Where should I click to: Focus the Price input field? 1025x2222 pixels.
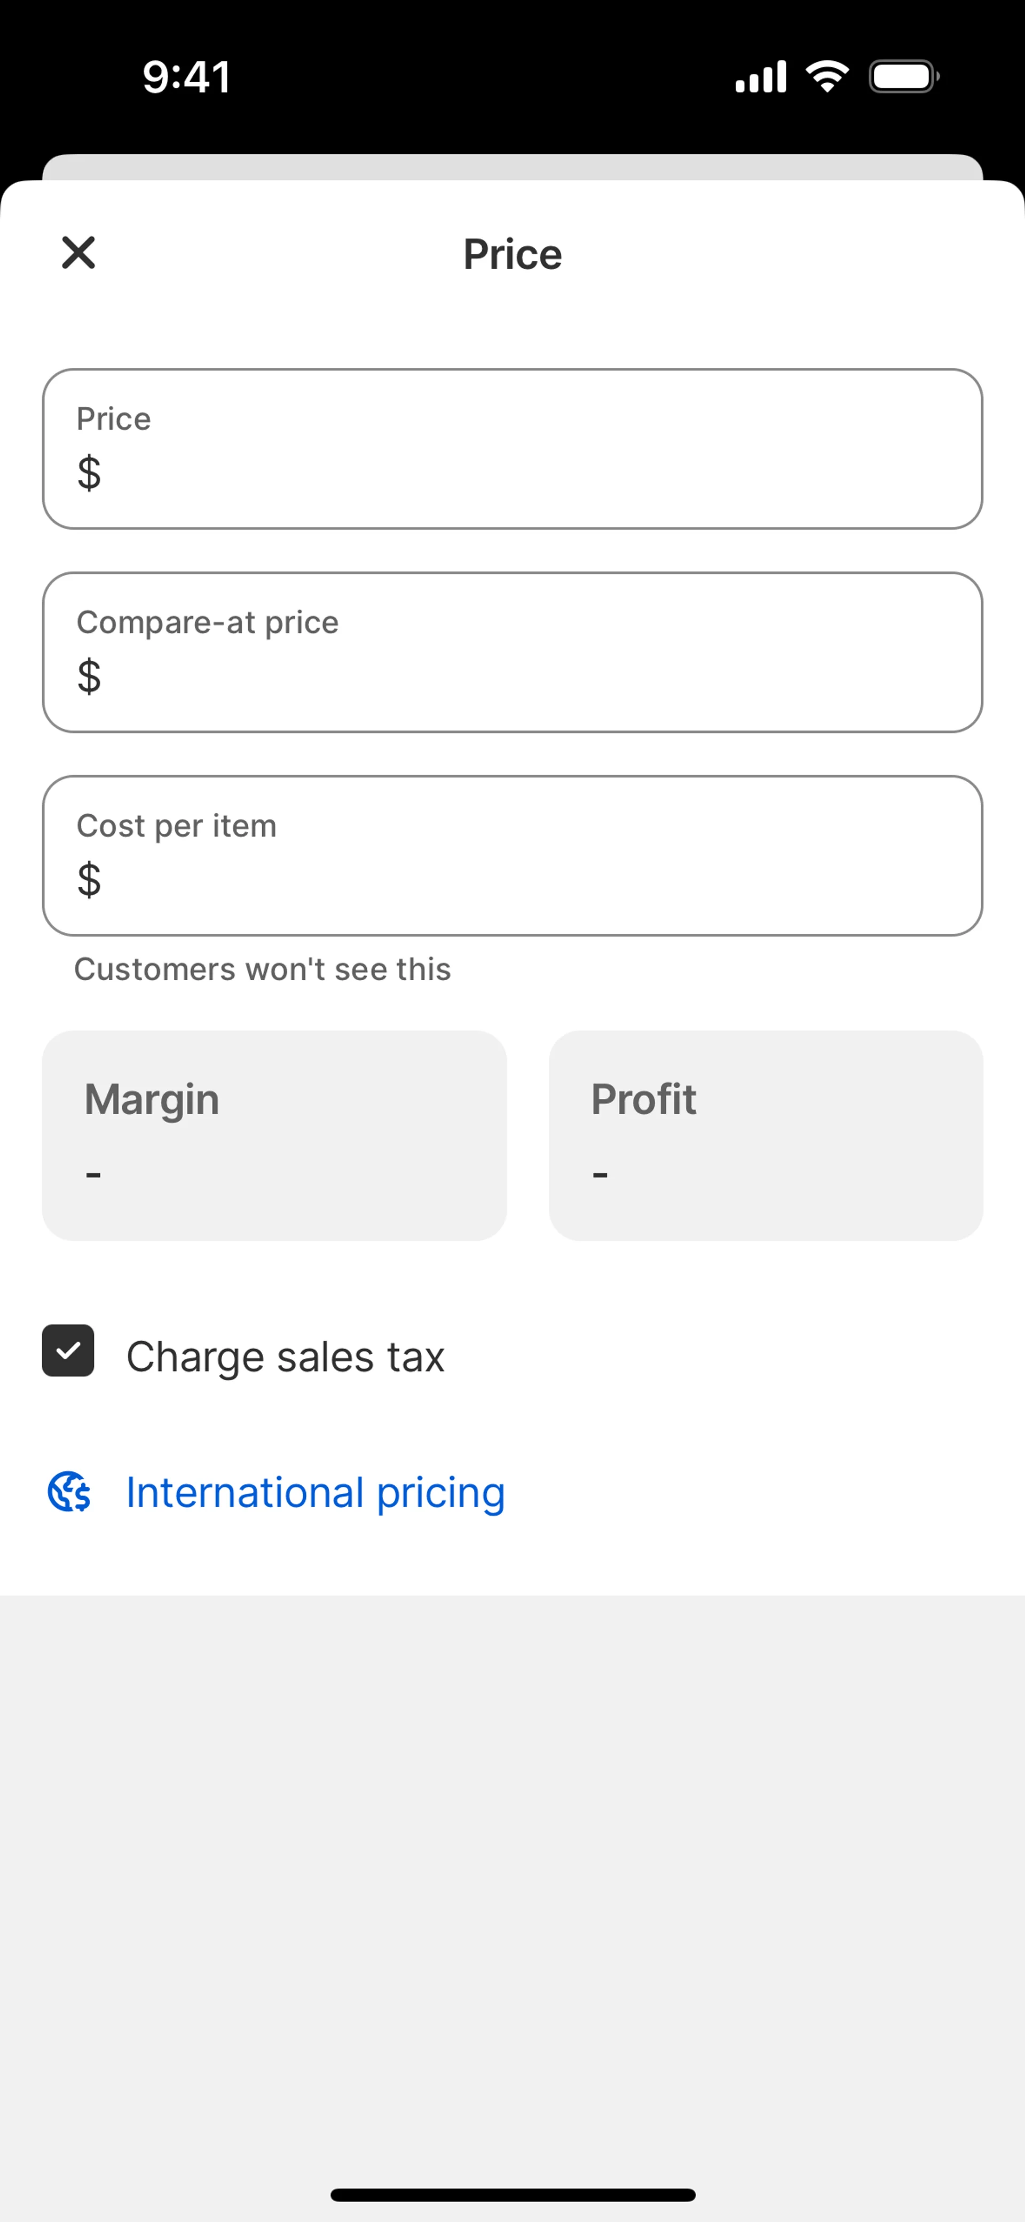tap(512, 450)
